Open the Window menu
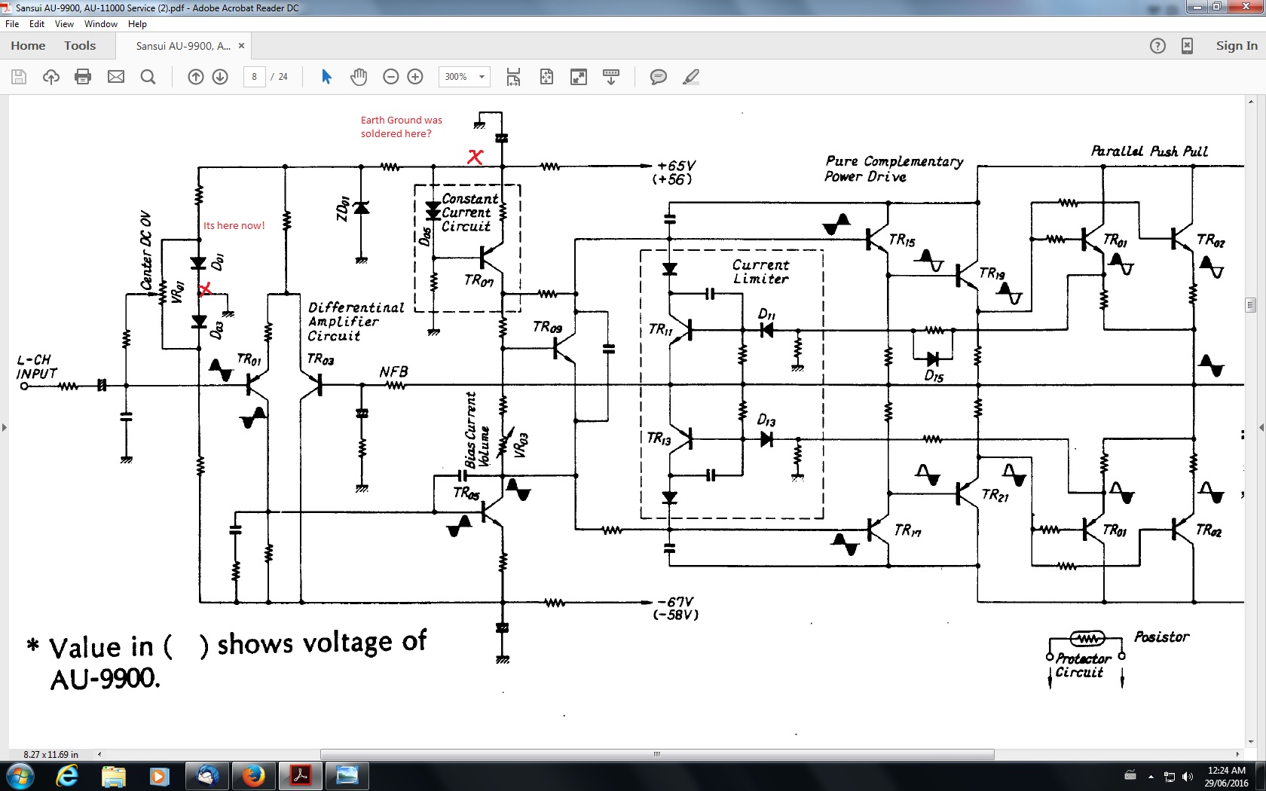The width and height of the screenshot is (1266, 791). point(101,24)
